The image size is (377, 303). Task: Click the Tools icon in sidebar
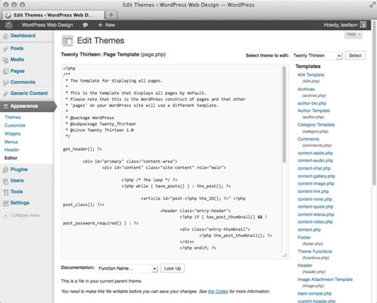pyautogui.click(x=5, y=192)
